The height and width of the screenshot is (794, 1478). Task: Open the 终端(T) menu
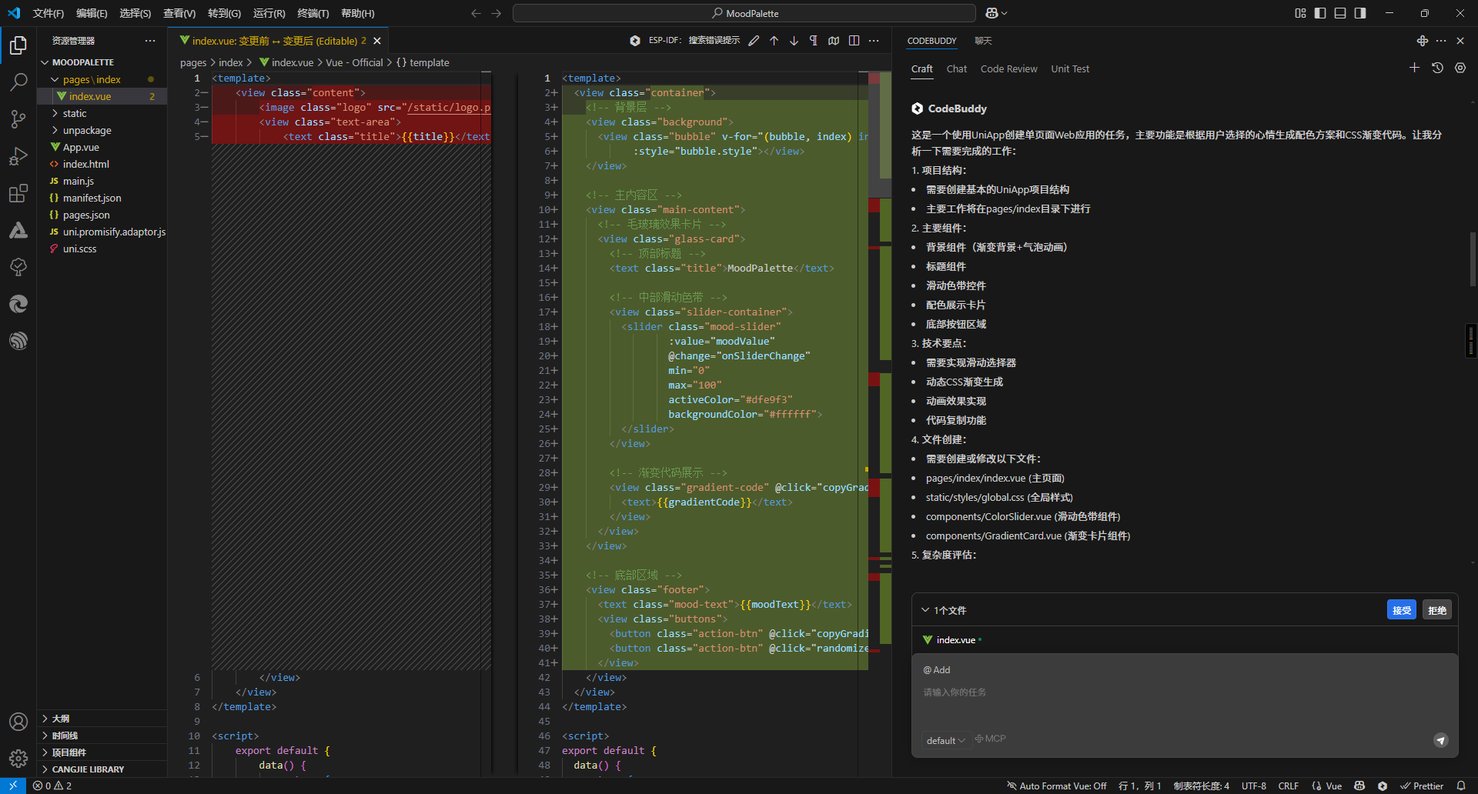tap(313, 13)
